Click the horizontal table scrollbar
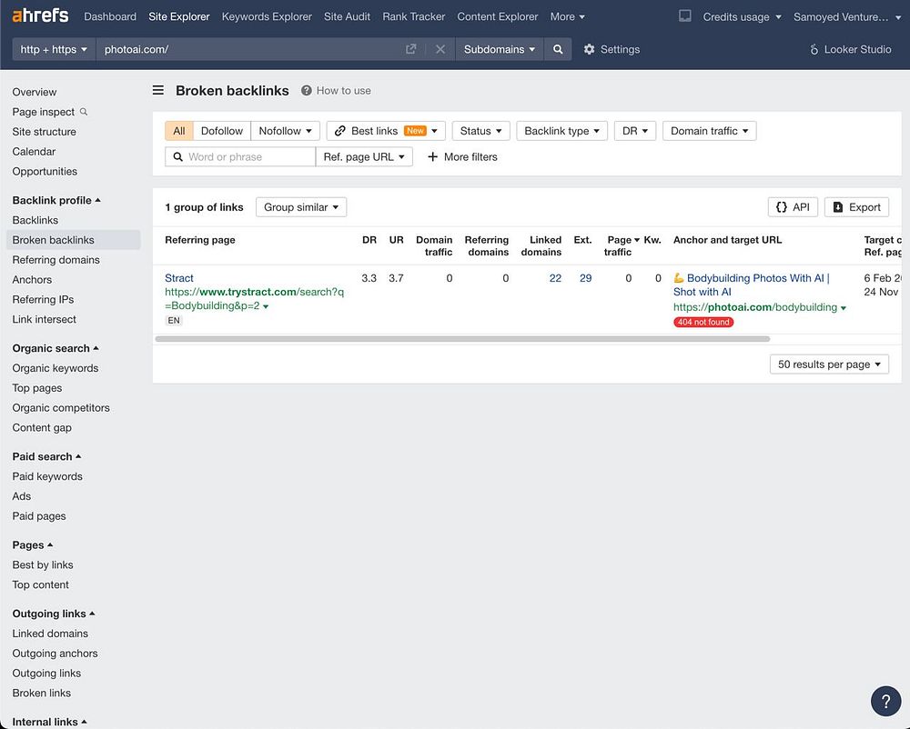 tap(462, 338)
